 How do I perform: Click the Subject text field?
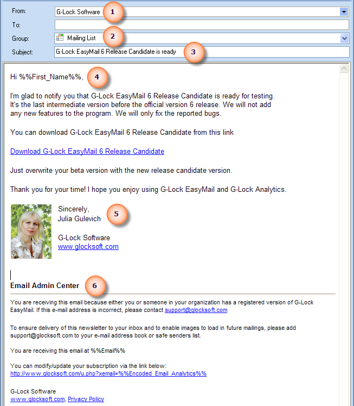[202, 52]
